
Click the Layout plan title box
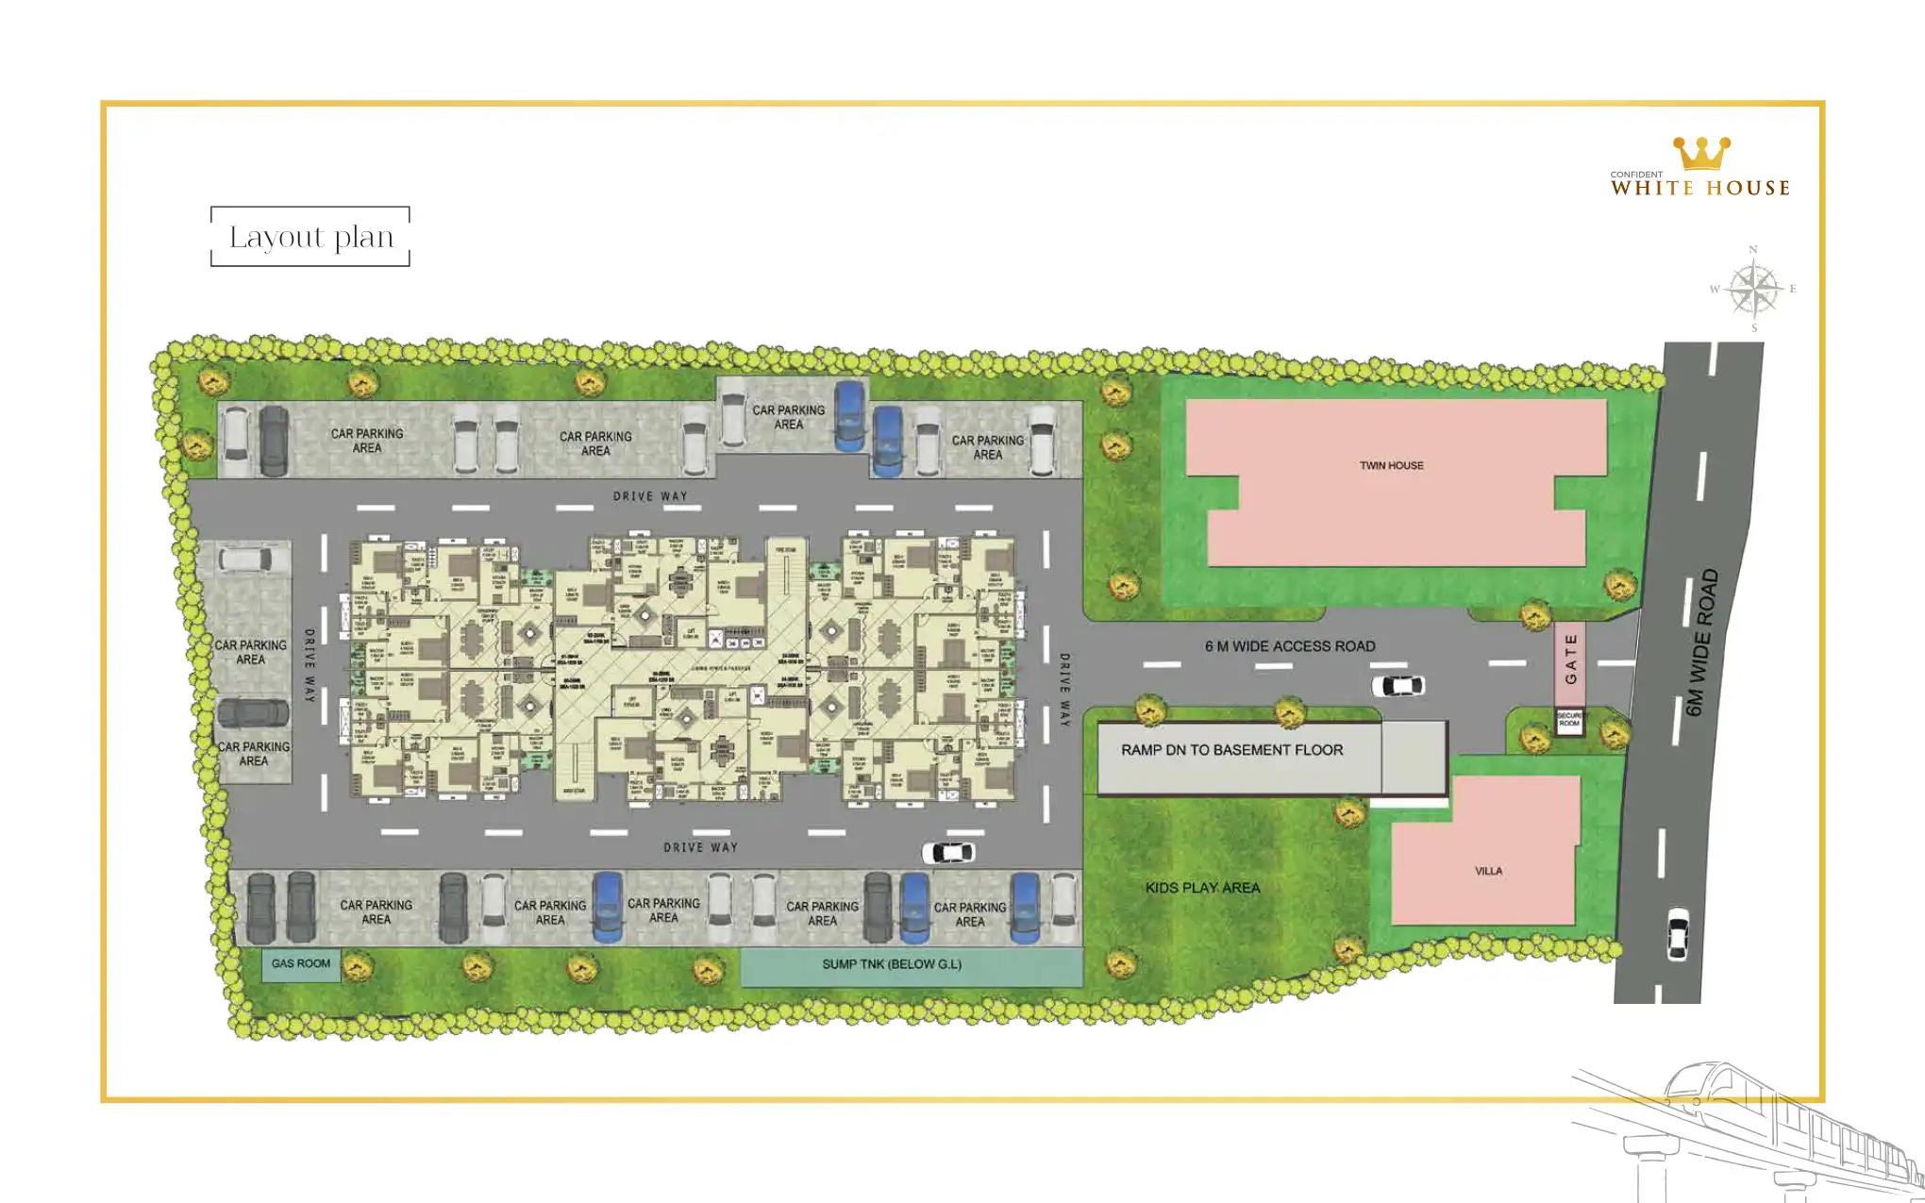[310, 237]
